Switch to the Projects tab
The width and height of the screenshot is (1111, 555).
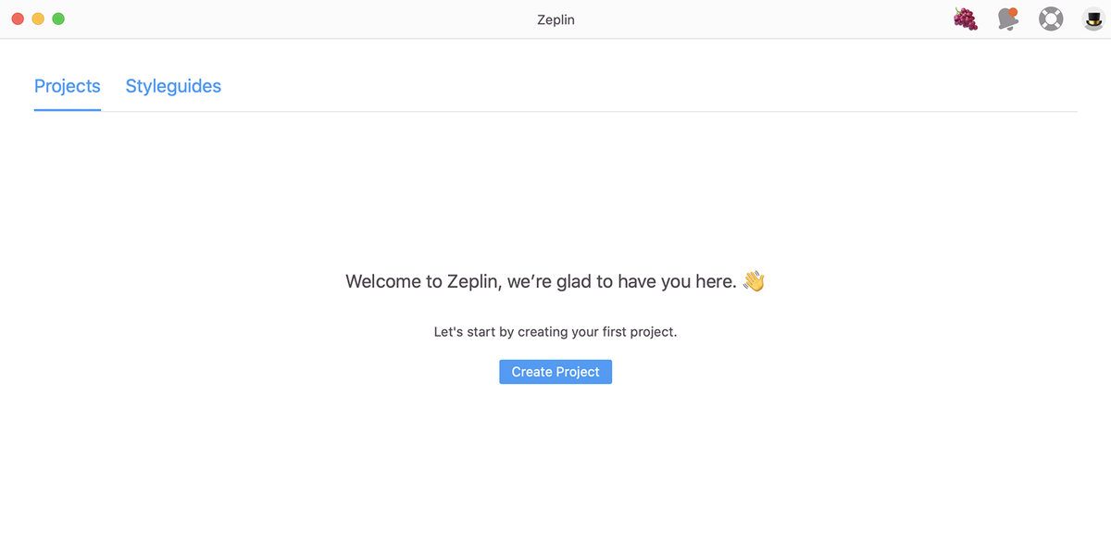(67, 86)
